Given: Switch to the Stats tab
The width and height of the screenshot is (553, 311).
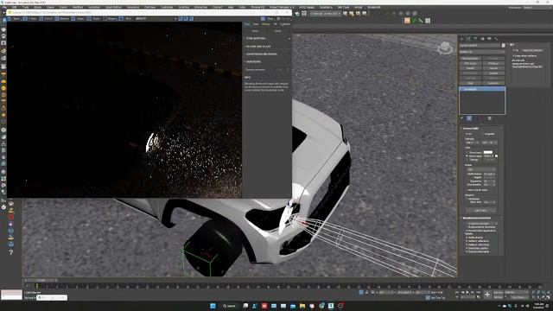Looking at the screenshot, I should pos(256,24).
